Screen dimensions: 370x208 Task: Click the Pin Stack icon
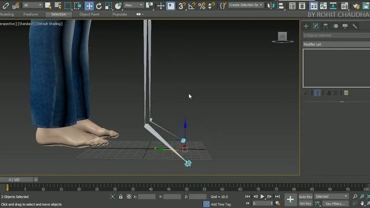click(x=306, y=93)
